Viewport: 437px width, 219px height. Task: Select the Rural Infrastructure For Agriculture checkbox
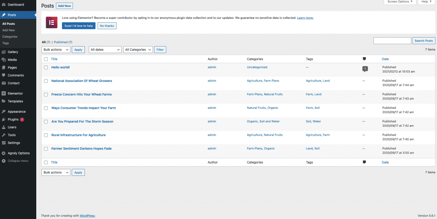pyautogui.click(x=46, y=135)
